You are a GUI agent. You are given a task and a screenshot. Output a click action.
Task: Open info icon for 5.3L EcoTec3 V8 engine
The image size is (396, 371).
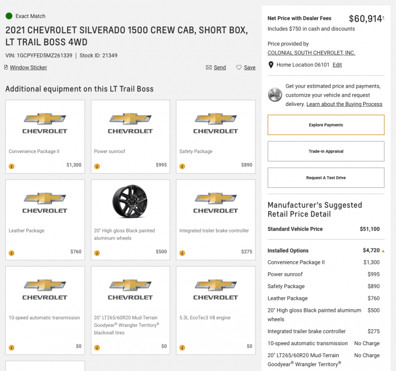pyautogui.click(x=182, y=348)
